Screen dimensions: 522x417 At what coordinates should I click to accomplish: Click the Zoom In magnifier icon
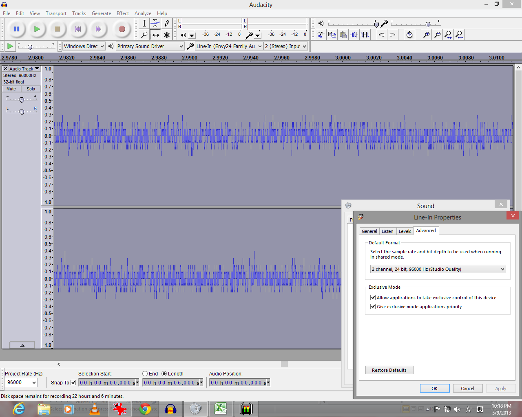pos(426,35)
